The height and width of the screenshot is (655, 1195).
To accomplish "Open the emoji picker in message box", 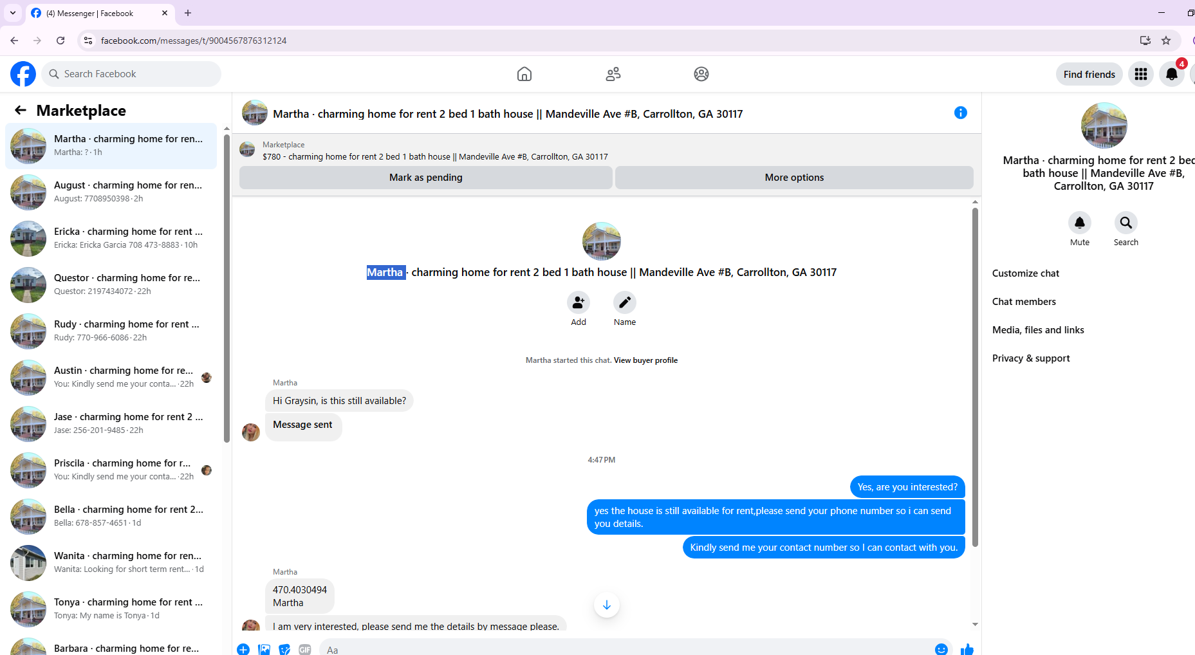I will tap(941, 649).
